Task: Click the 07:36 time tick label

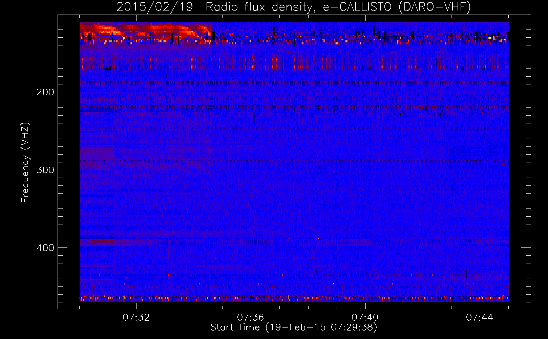Action: [x=251, y=318]
